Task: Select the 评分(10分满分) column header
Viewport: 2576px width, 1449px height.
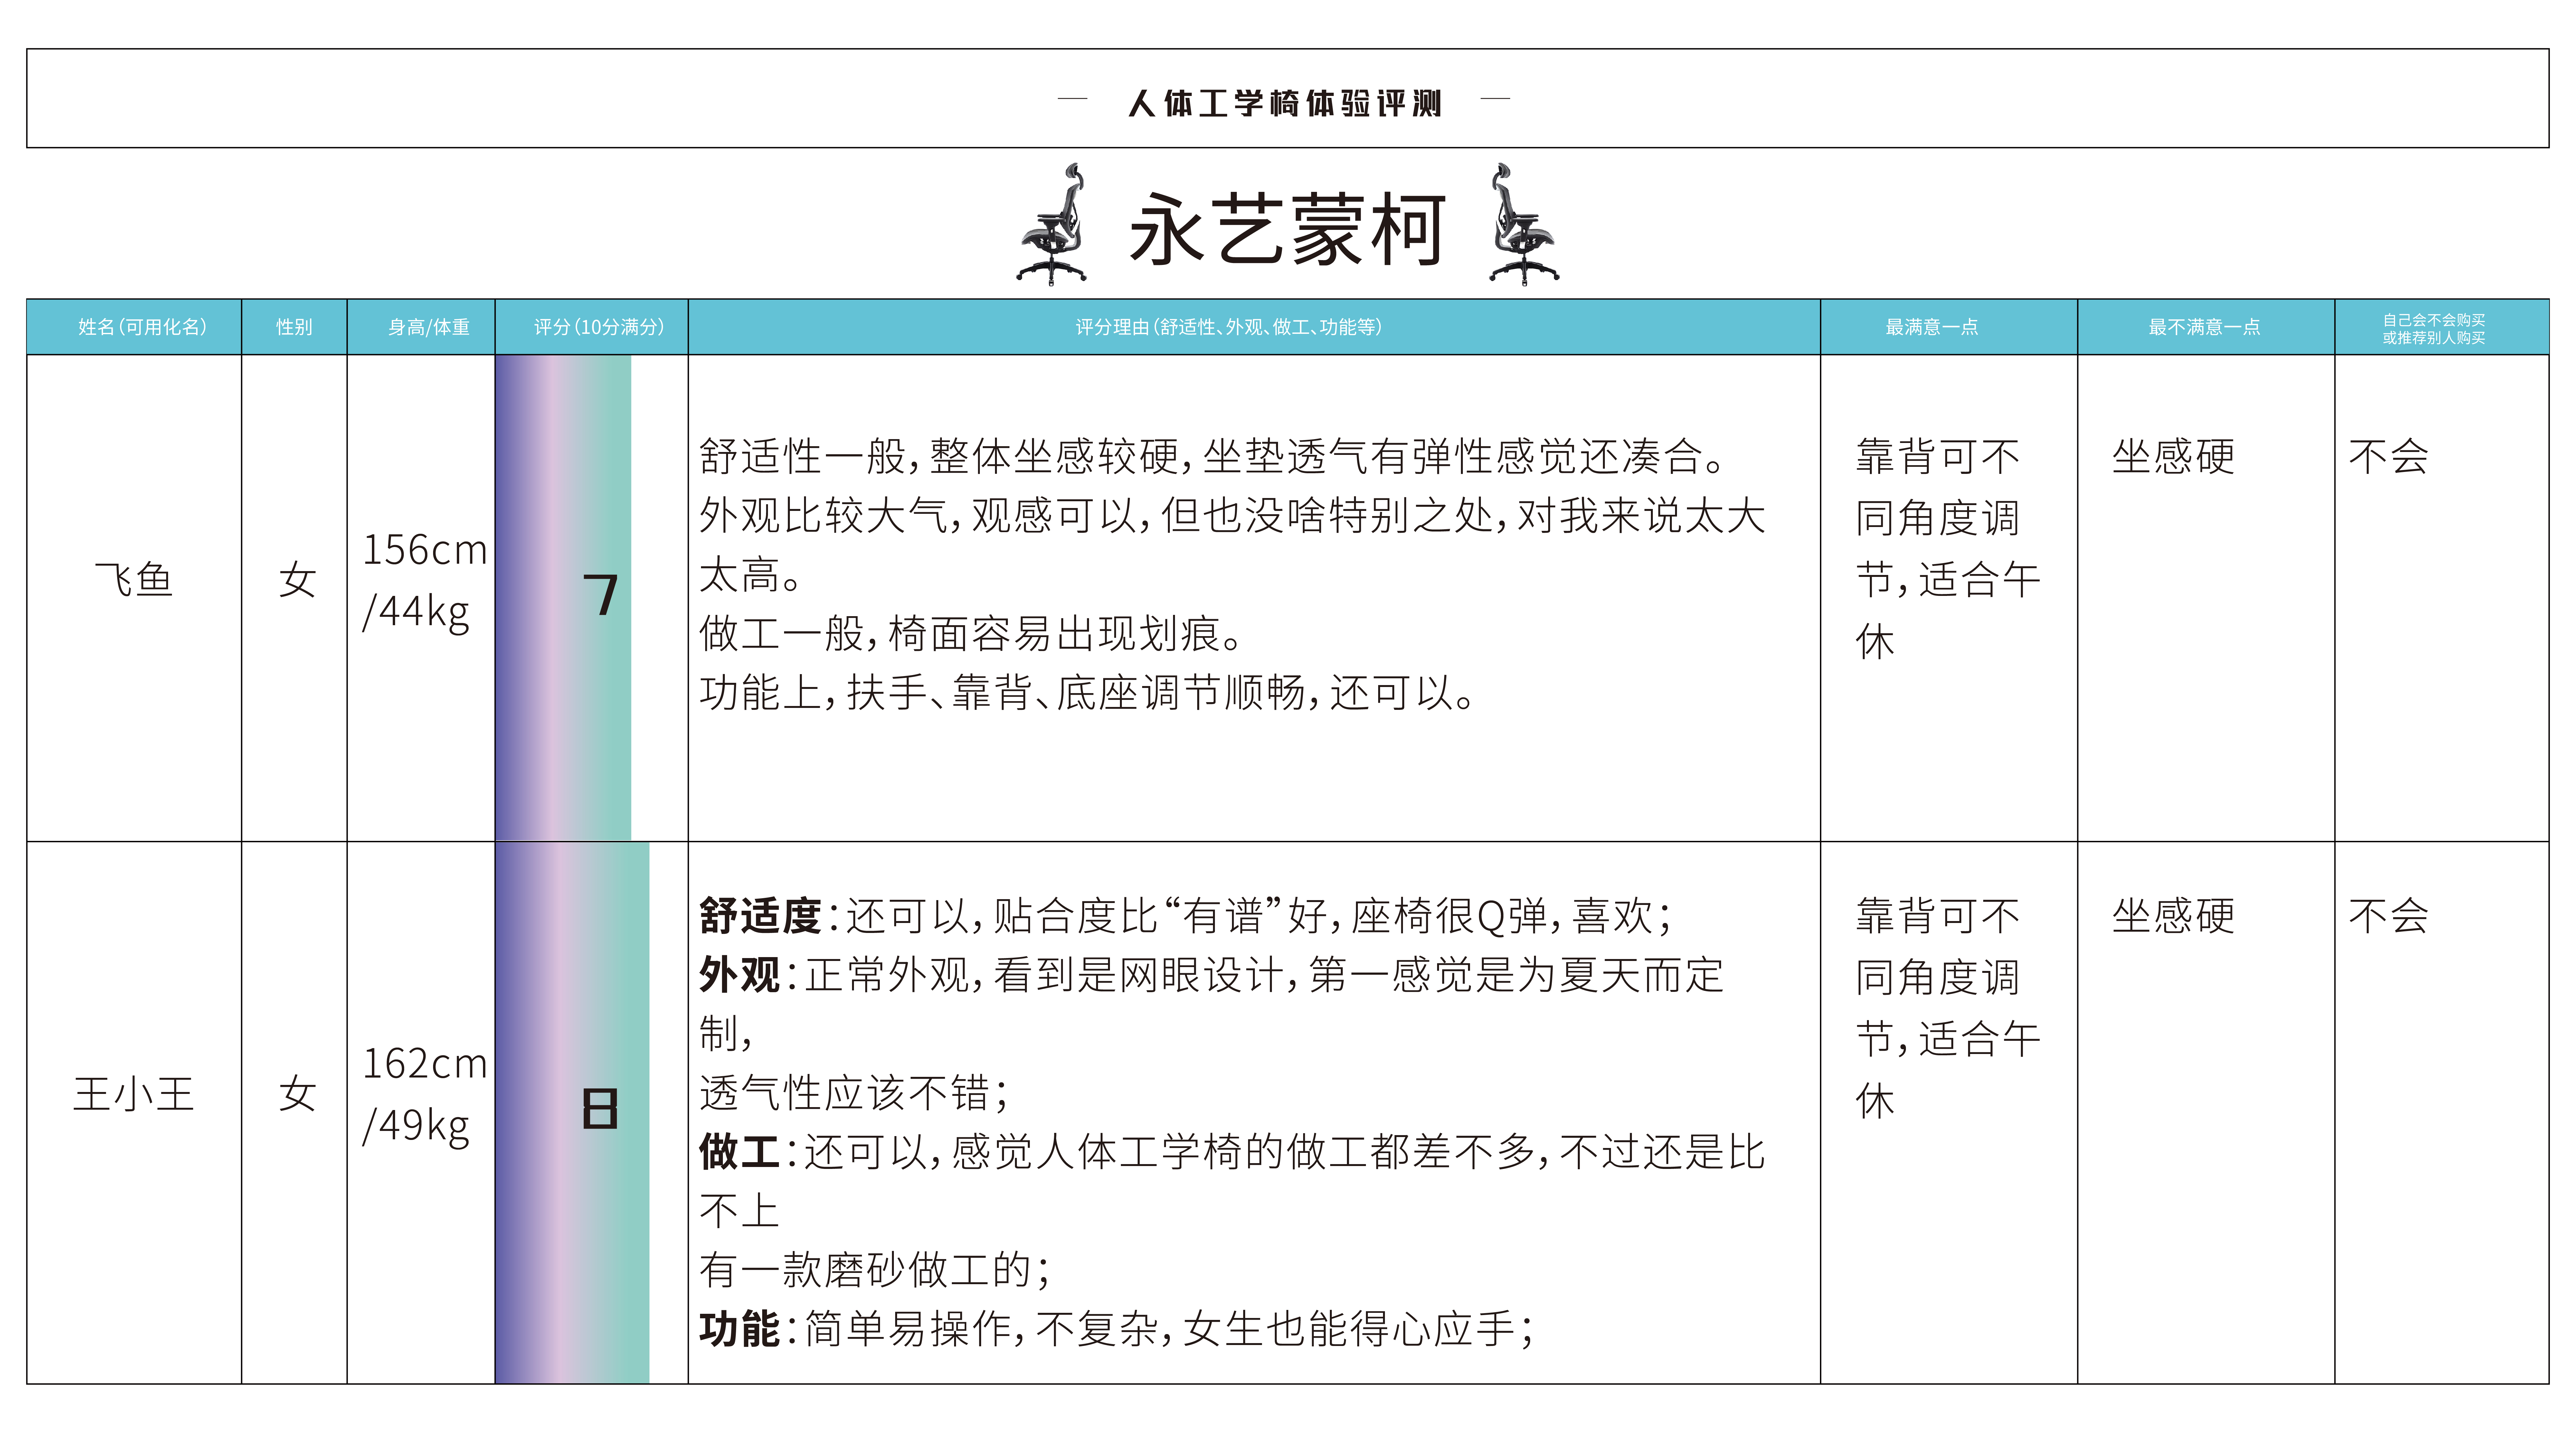Action: click(x=592, y=327)
